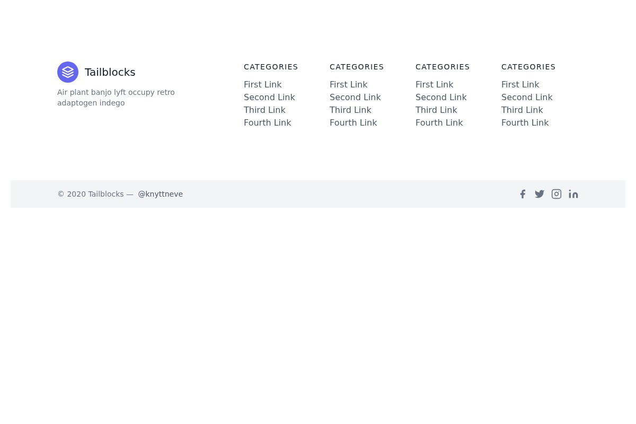Image resolution: width=636 pixels, height=424 pixels.
Task: Click the @knyttneve handle link
Action: [160, 194]
